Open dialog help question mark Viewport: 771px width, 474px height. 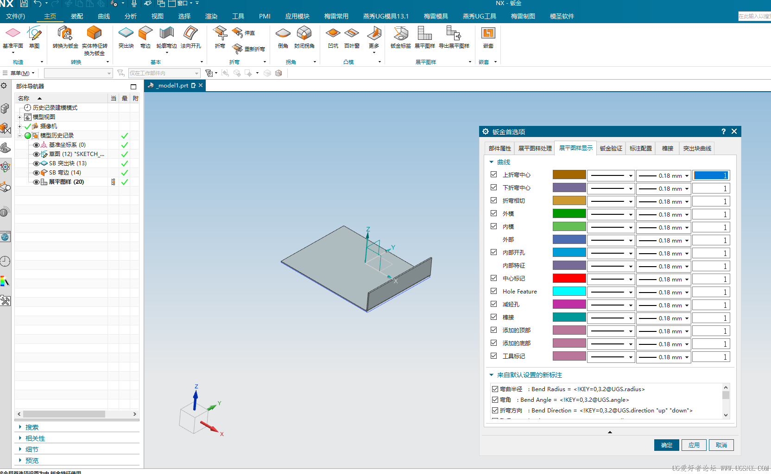pyautogui.click(x=723, y=131)
